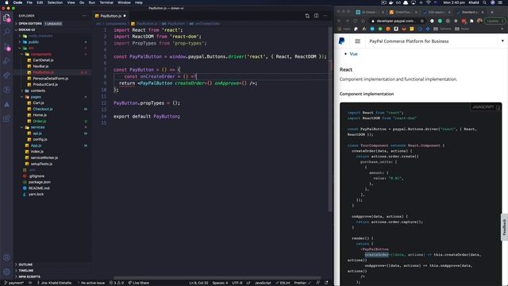The image size is (508, 286).
Task: Click Spaces: 4 indentation setting
Action: (220, 283)
